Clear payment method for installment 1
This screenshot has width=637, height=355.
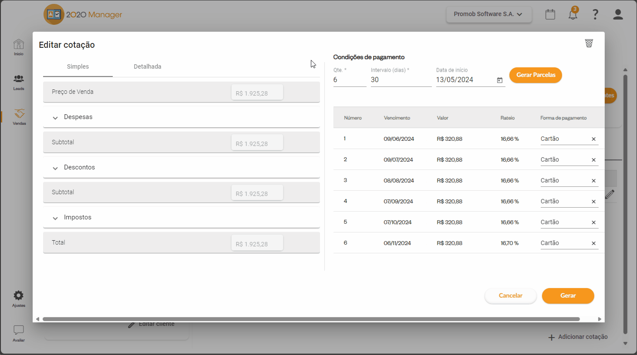[x=593, y=139]
